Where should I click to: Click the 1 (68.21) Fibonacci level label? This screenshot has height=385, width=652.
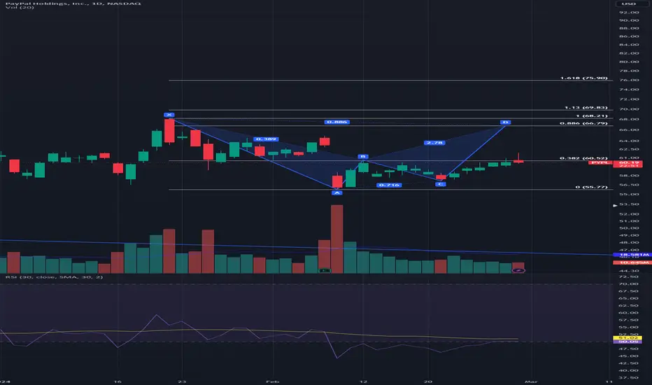(592, 115)
